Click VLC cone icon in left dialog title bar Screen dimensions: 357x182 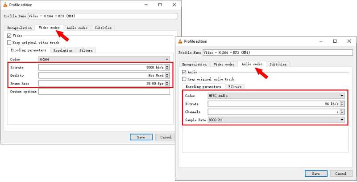pos(6,5)
